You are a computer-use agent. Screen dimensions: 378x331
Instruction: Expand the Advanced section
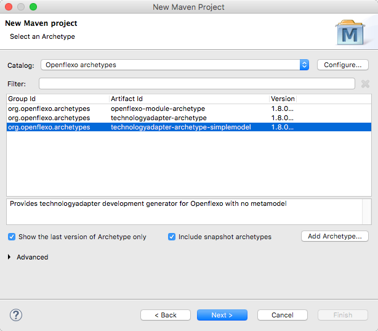click(x=9, y=257)
